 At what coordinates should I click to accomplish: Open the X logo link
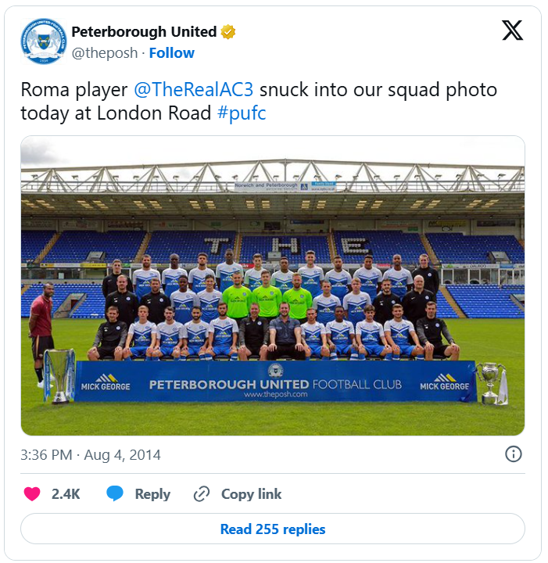point(512,30)
